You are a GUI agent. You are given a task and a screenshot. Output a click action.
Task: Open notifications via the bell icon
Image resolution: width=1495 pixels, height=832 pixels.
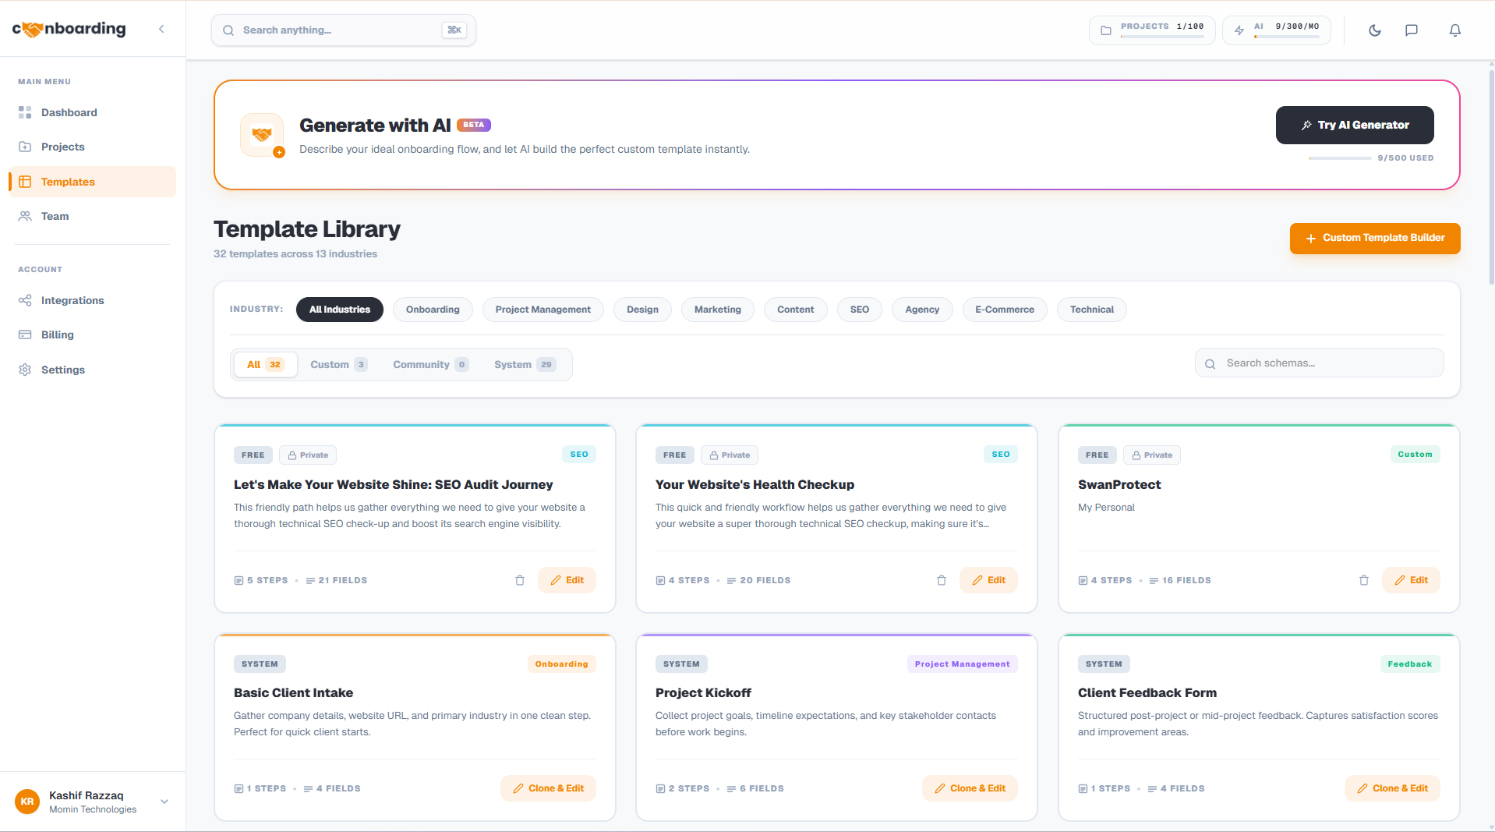tap(1454, 30)
